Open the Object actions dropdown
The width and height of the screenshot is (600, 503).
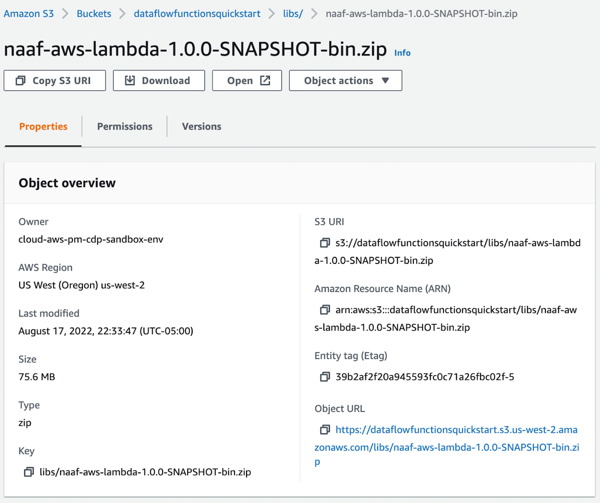pos(345,80)
